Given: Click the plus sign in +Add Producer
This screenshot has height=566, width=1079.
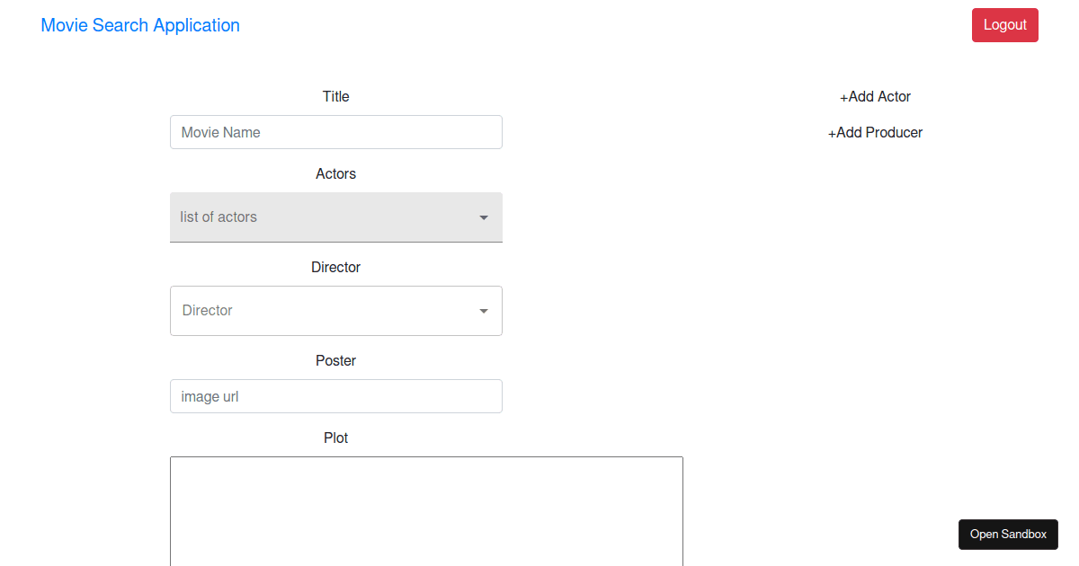Looking at the screenshot, I should coord(833,133).
